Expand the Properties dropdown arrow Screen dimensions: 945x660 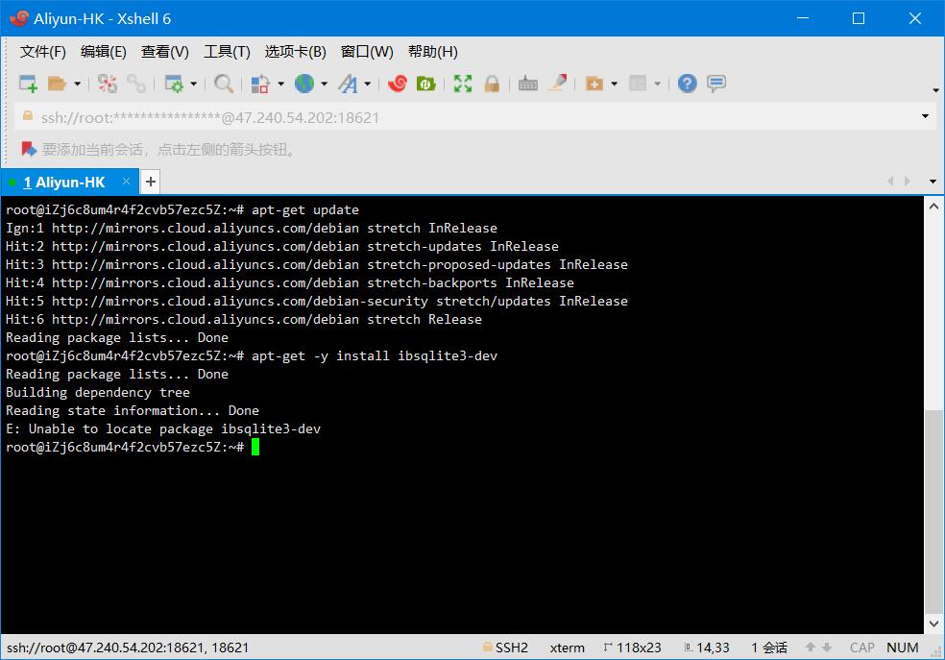click(x=193, y=84)
